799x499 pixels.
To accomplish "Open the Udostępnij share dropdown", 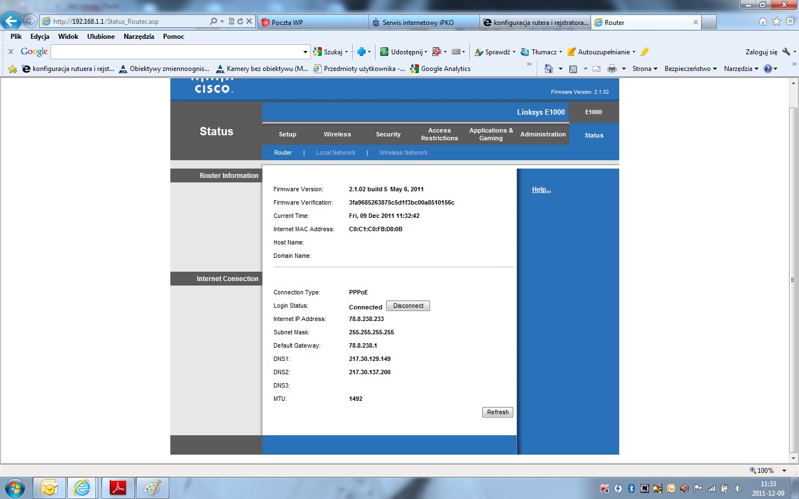I will [426, 52].
